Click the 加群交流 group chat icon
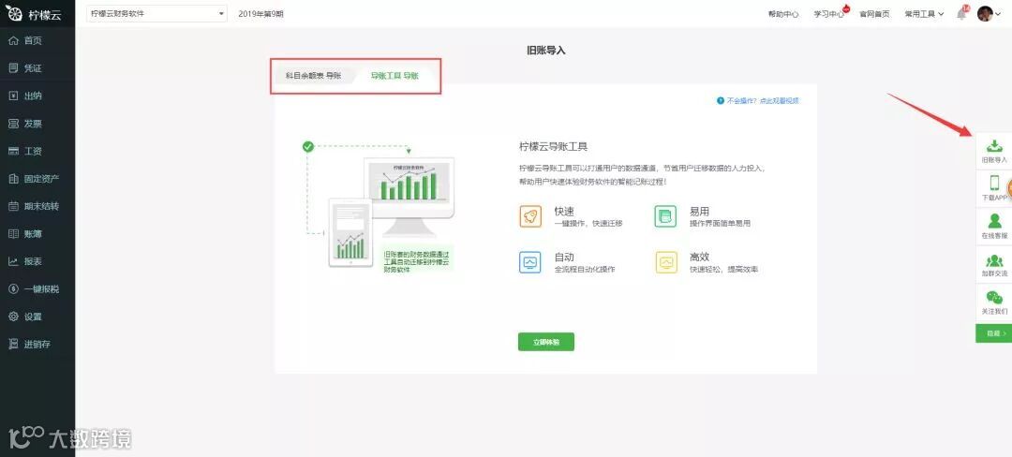This screenshot has height=457, width=1012. [x=994, y=260]
